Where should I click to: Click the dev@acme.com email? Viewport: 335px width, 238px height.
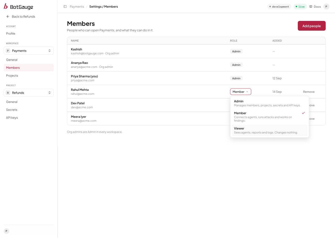[82, 107]
